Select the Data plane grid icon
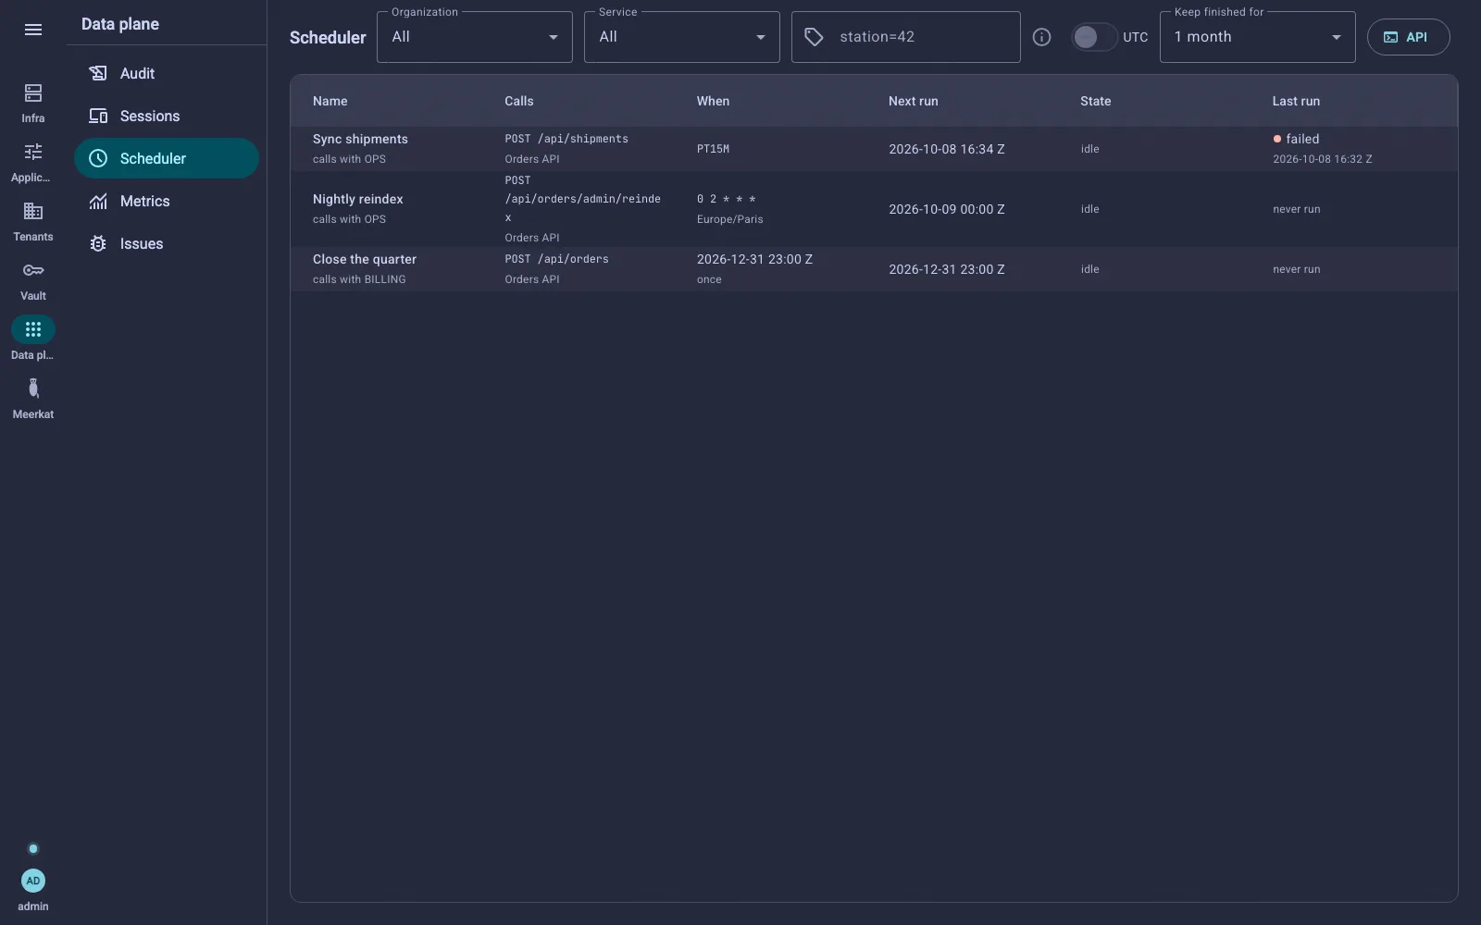The image size is (1481, 925). (x=33, y=329)
